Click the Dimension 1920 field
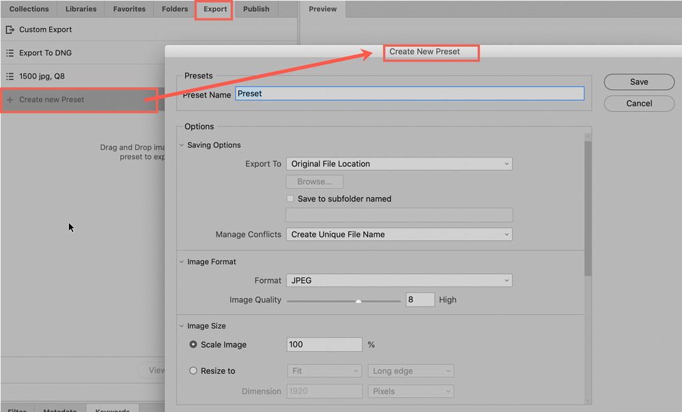The image size is (682, 412). [324, 391]
